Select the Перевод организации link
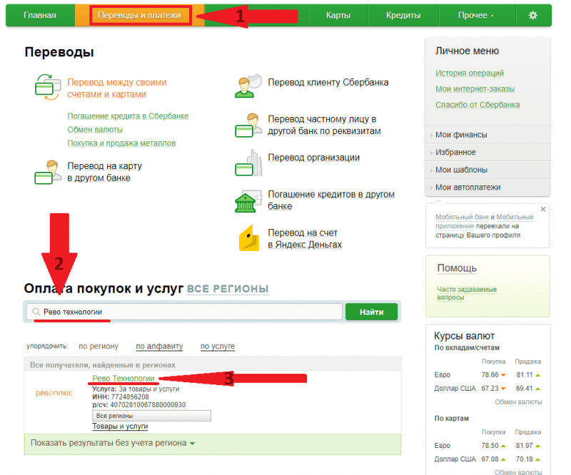 [314, 158]
